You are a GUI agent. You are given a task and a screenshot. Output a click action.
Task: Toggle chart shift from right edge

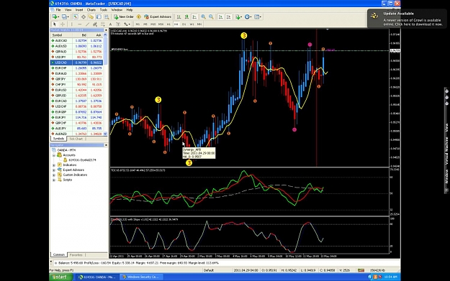(228, 17)
